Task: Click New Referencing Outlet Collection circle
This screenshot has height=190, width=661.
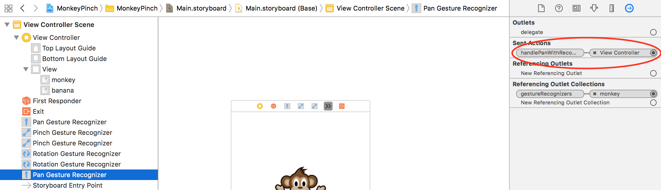Action: pos(653,103)
